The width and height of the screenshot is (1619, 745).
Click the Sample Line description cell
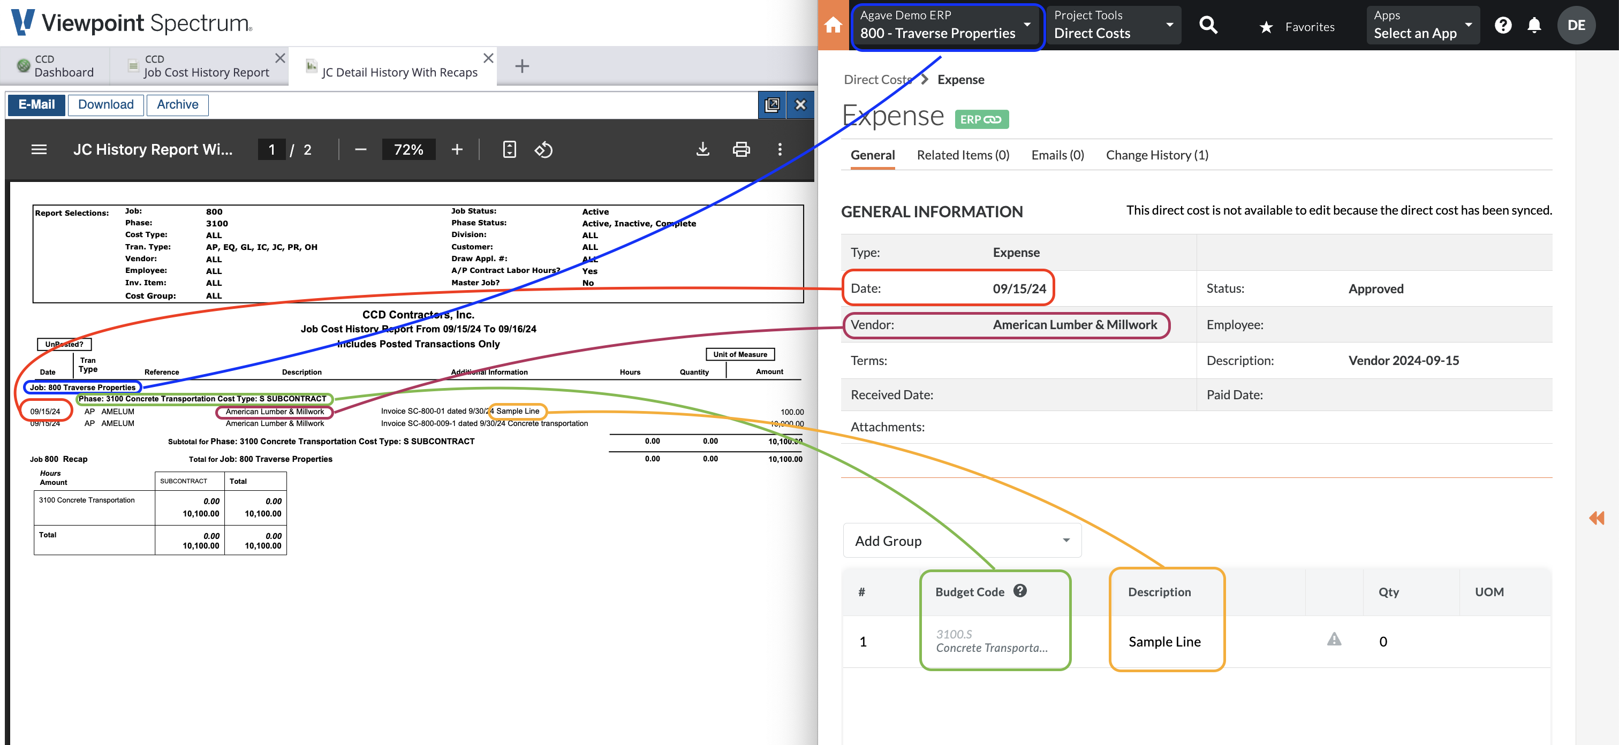pyautogui.click(x=1164, y=641)
